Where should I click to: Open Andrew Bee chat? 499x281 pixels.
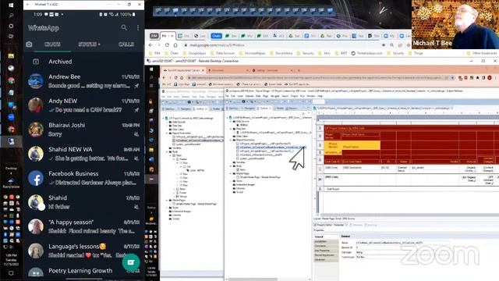[83, 81]
